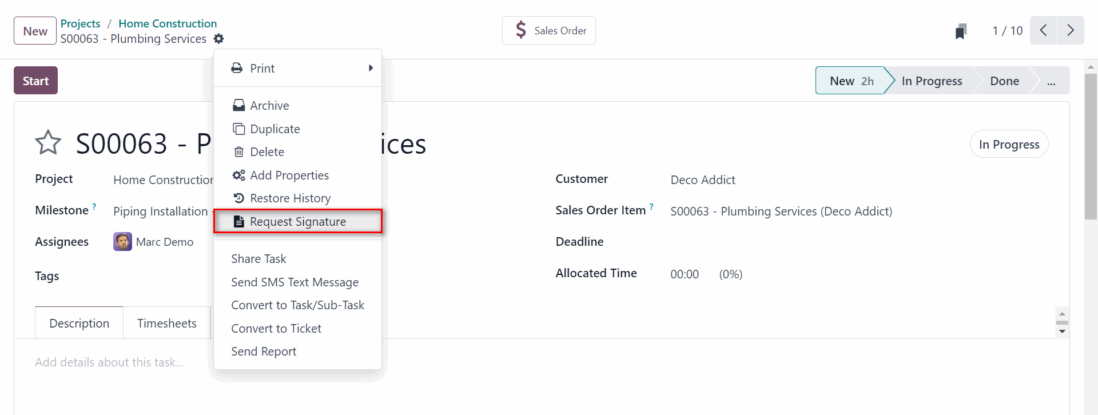Image resolution: width=1098 pixels, height=415 pixels.
Task: Choose Duplicate in the actions menu
Action: tap(274, 129)
